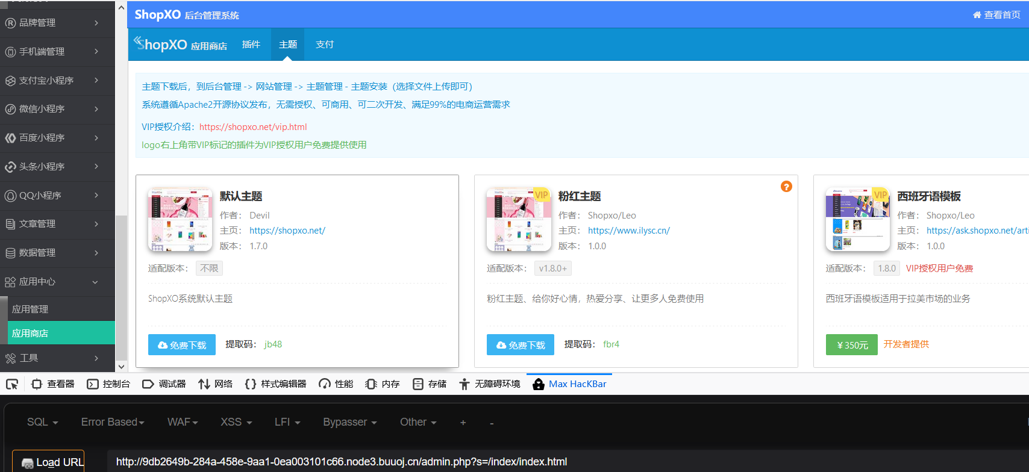Image resolution: width=1029 pixels, height=472 pixels.
Task: Expand the 微信小程序 chevron
Action: point(96,109)
